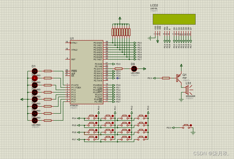
Task: Click the SPEAKER label under LS1
Action: (190, 96)
